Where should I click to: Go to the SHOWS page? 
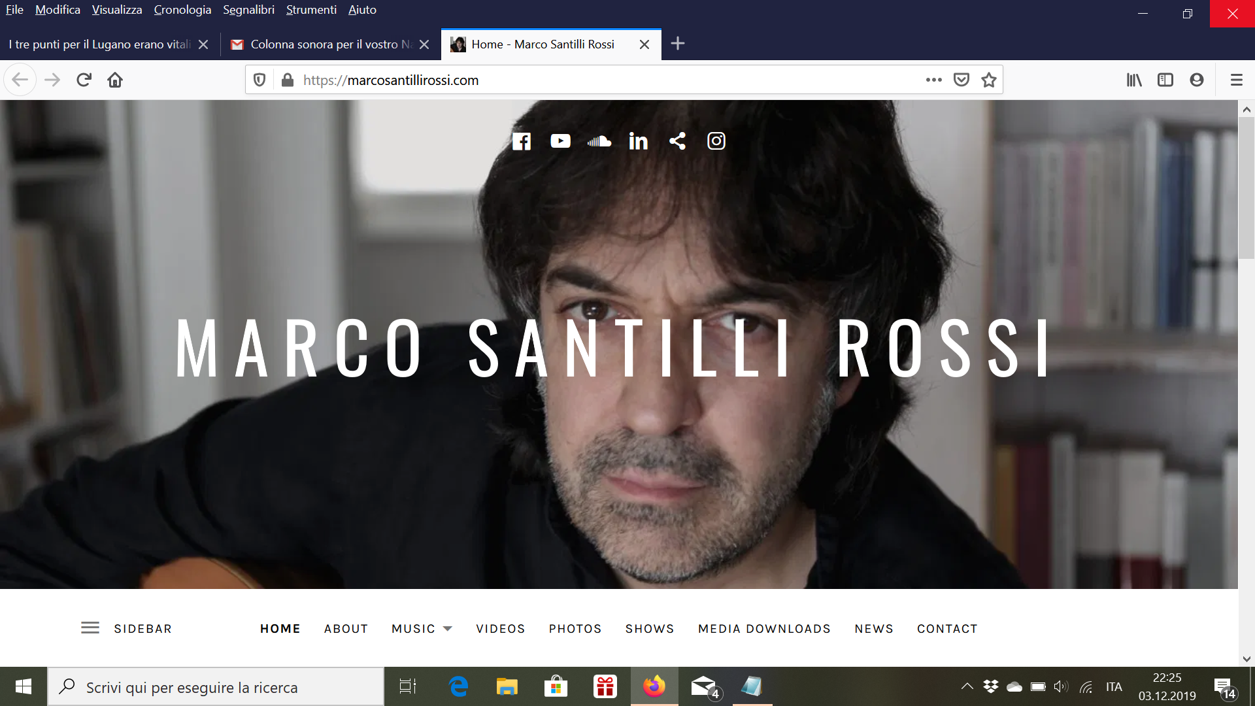click(x=650, y=628)
